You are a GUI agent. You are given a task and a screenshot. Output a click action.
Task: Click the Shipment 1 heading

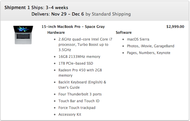(17, 8)
